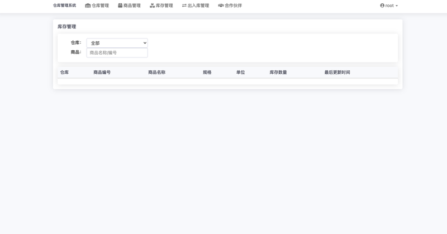Click the 仓库 column header

tap(64, 73)
